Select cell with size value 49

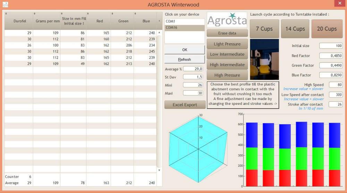click(73, 64)
